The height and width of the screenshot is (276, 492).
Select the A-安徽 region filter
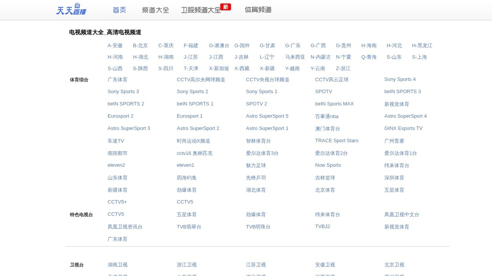point(115,46)
